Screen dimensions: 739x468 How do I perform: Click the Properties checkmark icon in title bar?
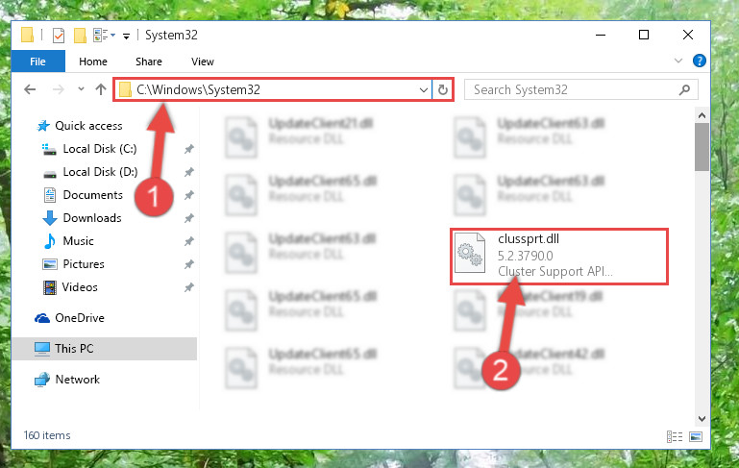tap(59, 36)
